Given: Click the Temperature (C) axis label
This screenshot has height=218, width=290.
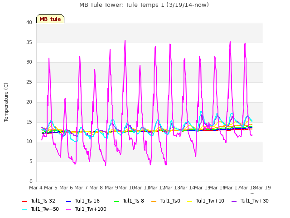Looking at the screenshot, I should click(6, 102).
